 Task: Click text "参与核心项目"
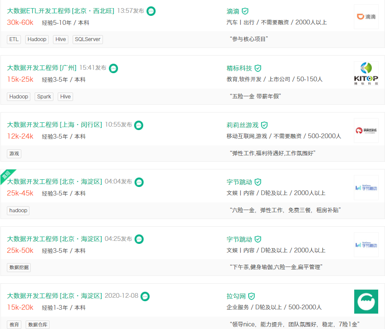click(x=249, y=39)
